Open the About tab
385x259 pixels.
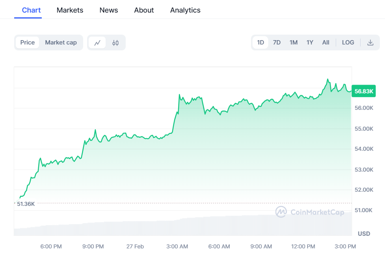pyautogui.click(x=144, y=10)
